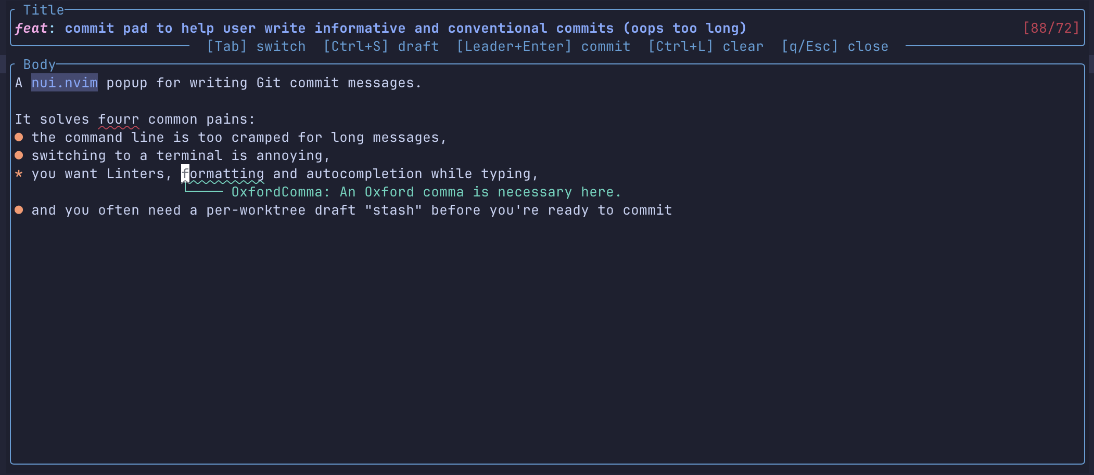
Task: Click "cramped for long messages" text
Action: 335,138
